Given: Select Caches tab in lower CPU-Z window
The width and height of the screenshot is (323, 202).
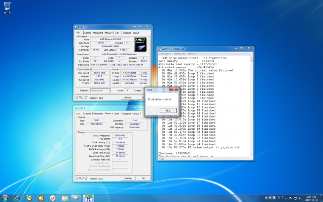Looking at the screenshot, I should pyautogui.click(x=88, y=114).
